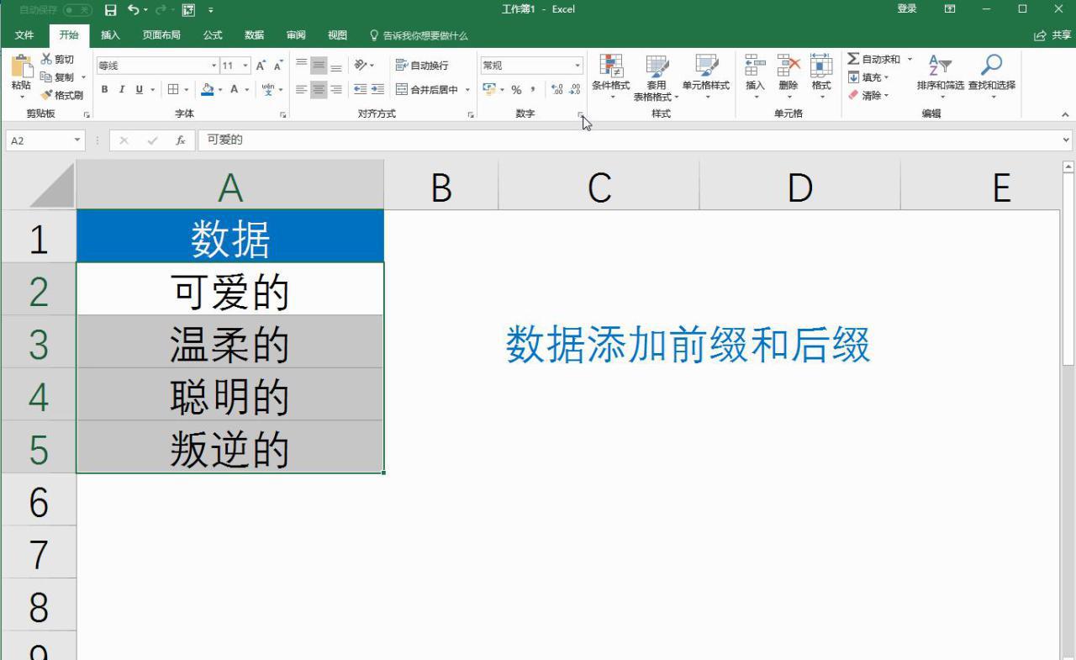Switch to the Page Layout (页面布局) tab
The height and width of the screenshot is (660, 1076).
(161, 35)
